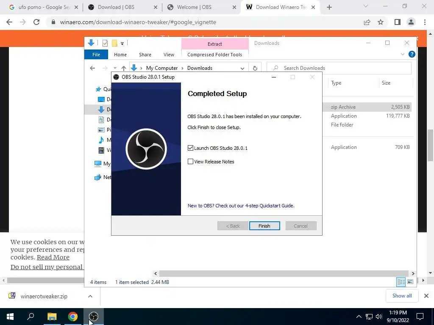This screenshot has height=325, width=434.
Task: Refresh the Downloads folder
Action: (255, 68)
